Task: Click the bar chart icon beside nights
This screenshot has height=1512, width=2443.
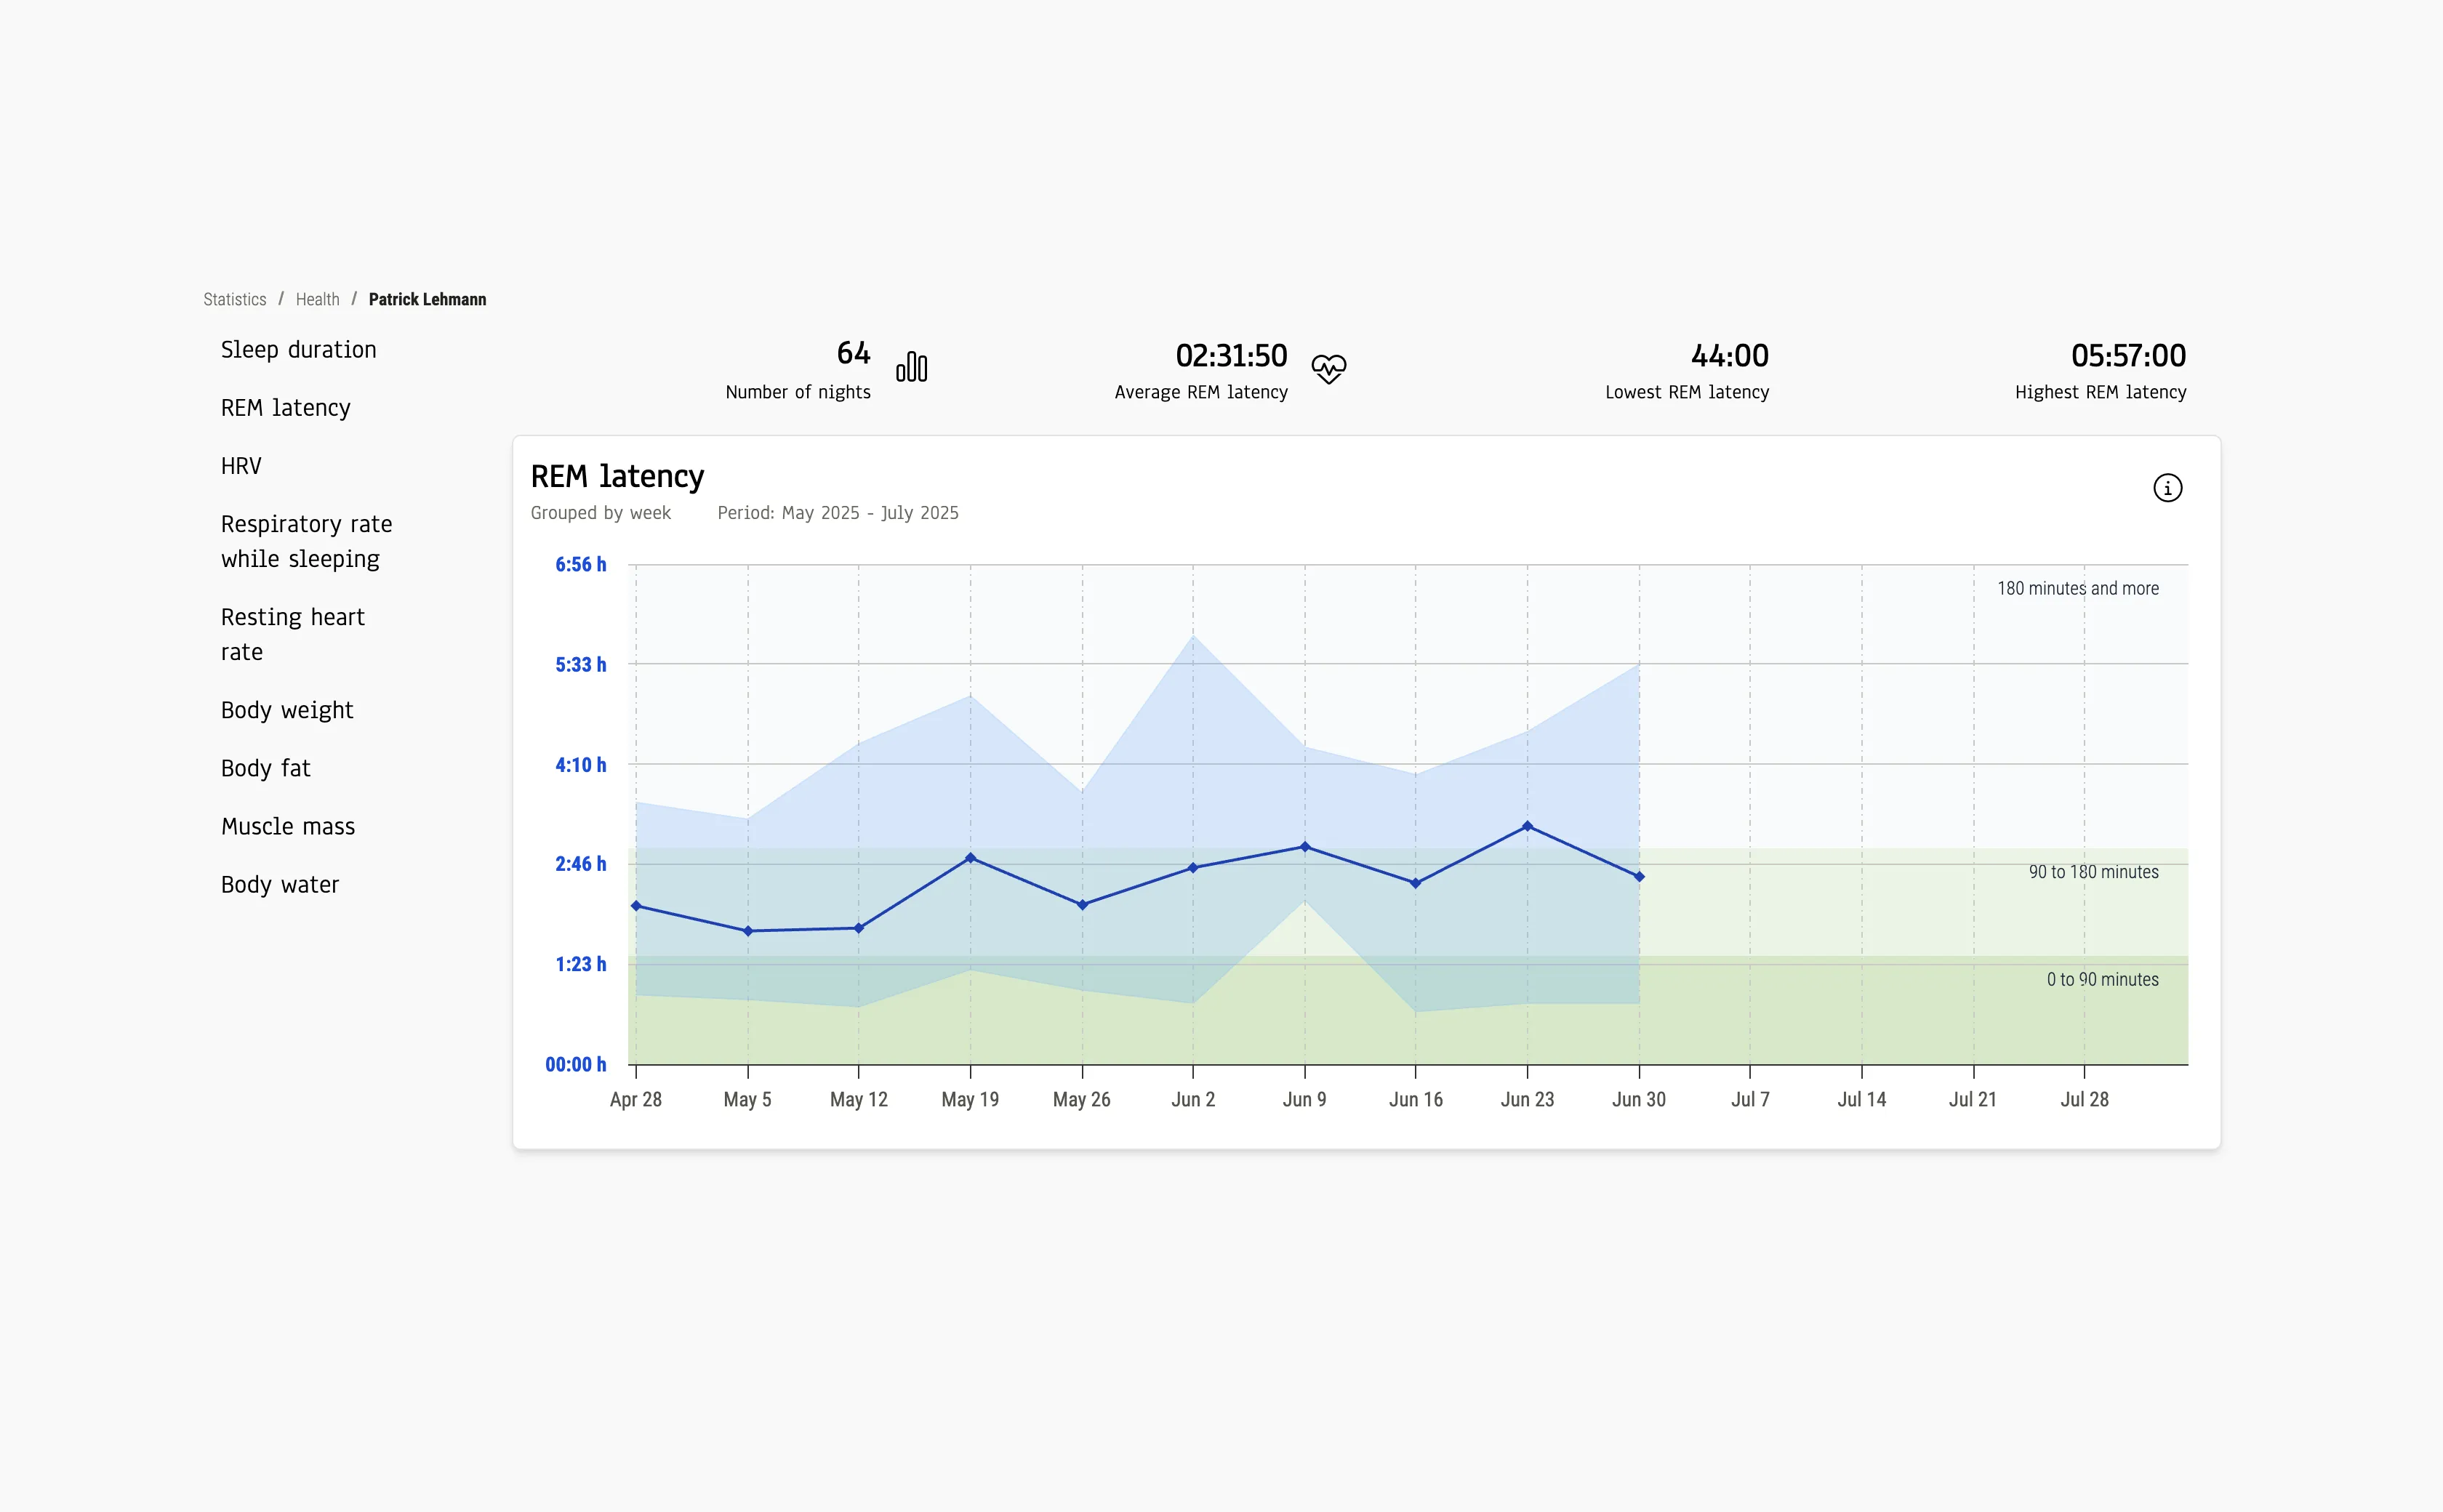Action: coord(911,367)
